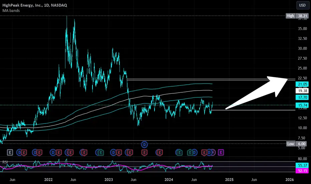This screenshot has width=311, height=184.
Task: Click the red E earnings marker near August 2023
Action: 144,153
